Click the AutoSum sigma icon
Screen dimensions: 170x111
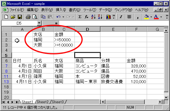80,17
